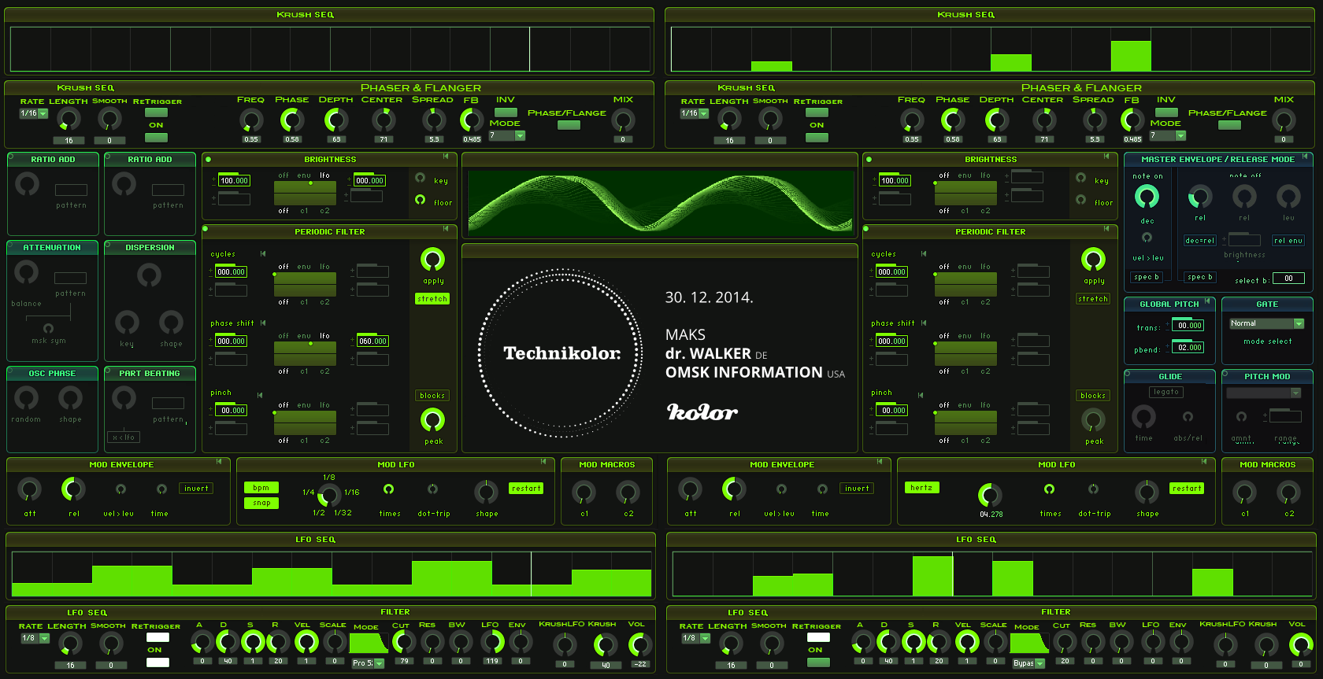This screenshot has width=1323, height=679.
Task: Click the left Filter Cut knob
Action: 403,643
